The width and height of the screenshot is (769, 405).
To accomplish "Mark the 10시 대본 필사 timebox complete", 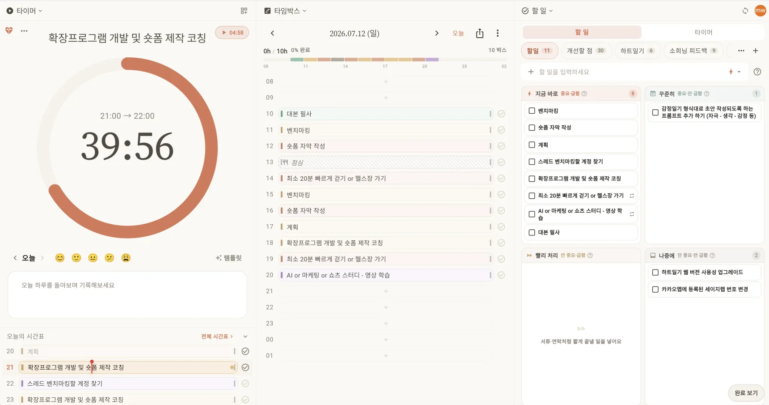I will click(501, 114).
